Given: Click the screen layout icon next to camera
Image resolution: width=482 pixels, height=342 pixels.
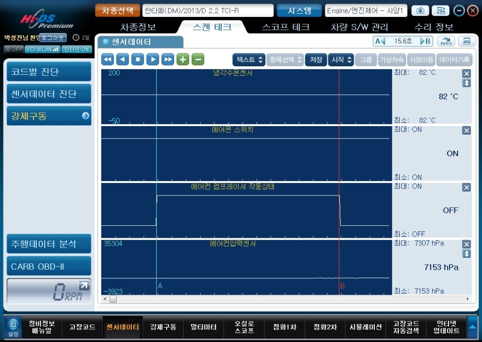Looking at the screenshot, I should pyautogui.click(x=441, y=11).
